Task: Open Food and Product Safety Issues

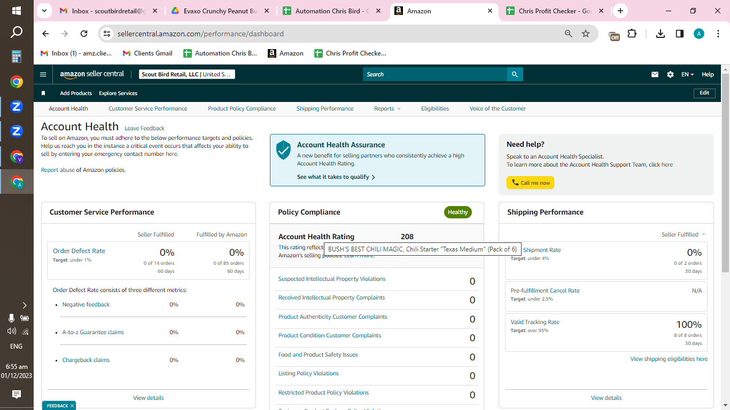Action: coord(318,354)
